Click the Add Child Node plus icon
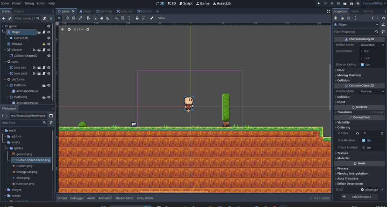Image resolution: width=387 pixels, height=207 pixels. click(x=4, y=18)
